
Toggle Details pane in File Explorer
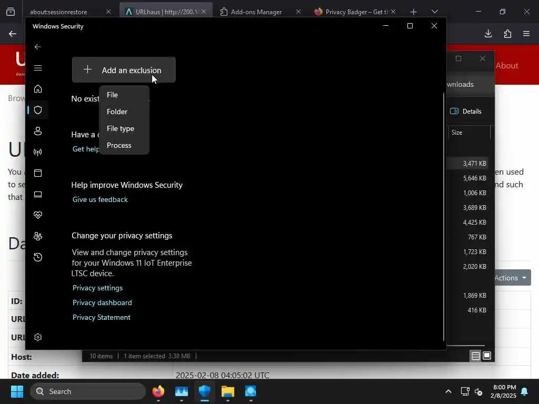[466, 111]
